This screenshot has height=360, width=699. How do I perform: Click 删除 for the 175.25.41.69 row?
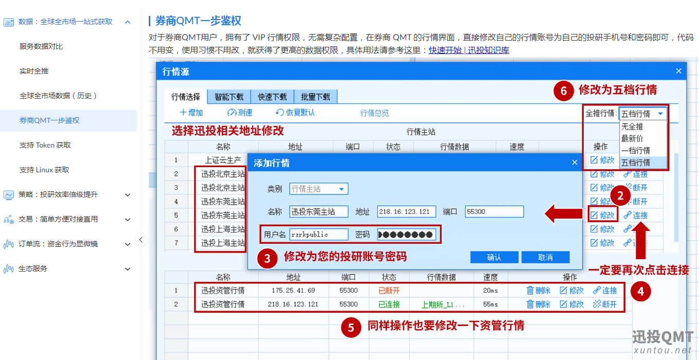pos(538,291)
